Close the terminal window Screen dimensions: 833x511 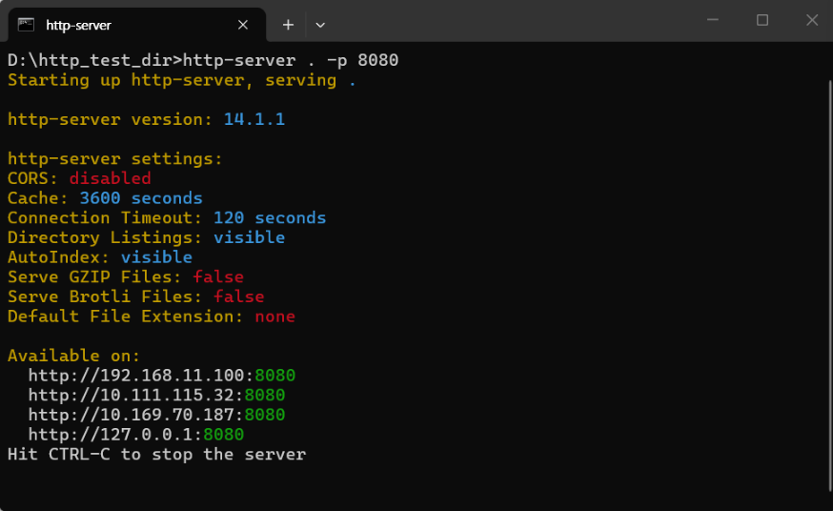tap(811, 20)
